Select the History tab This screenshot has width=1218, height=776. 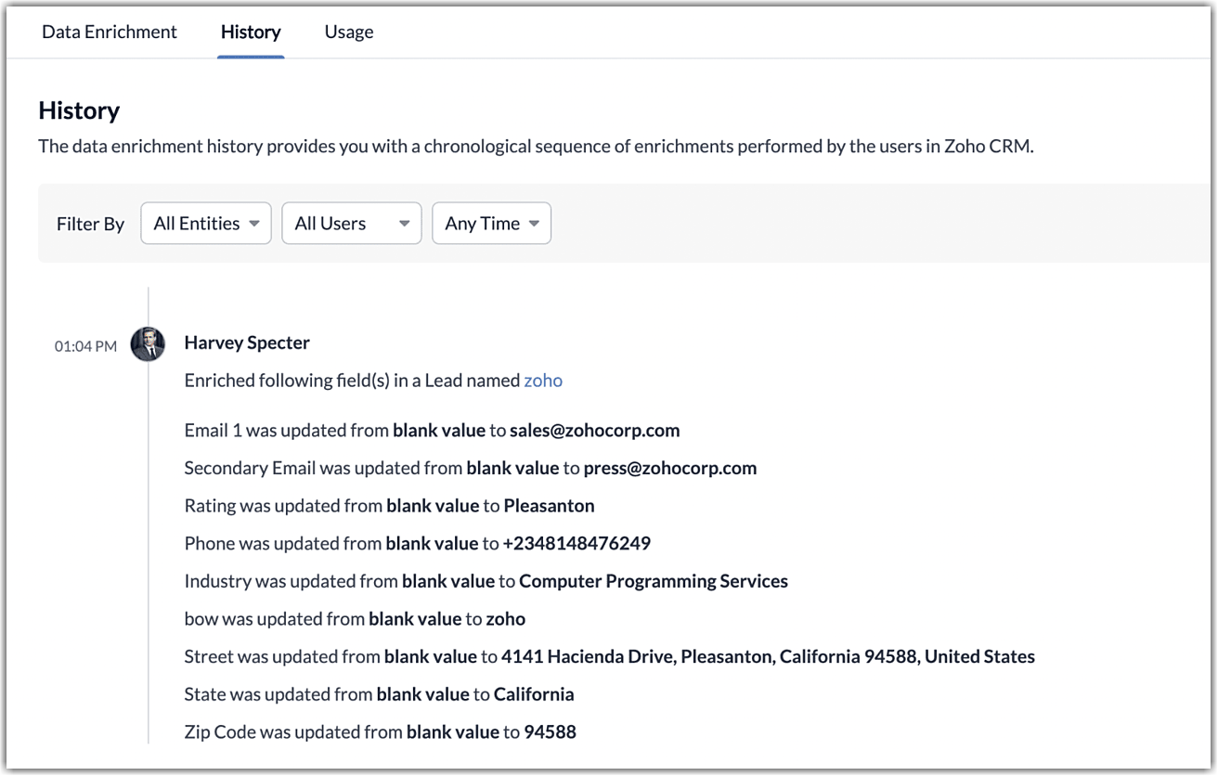[251, 32]
